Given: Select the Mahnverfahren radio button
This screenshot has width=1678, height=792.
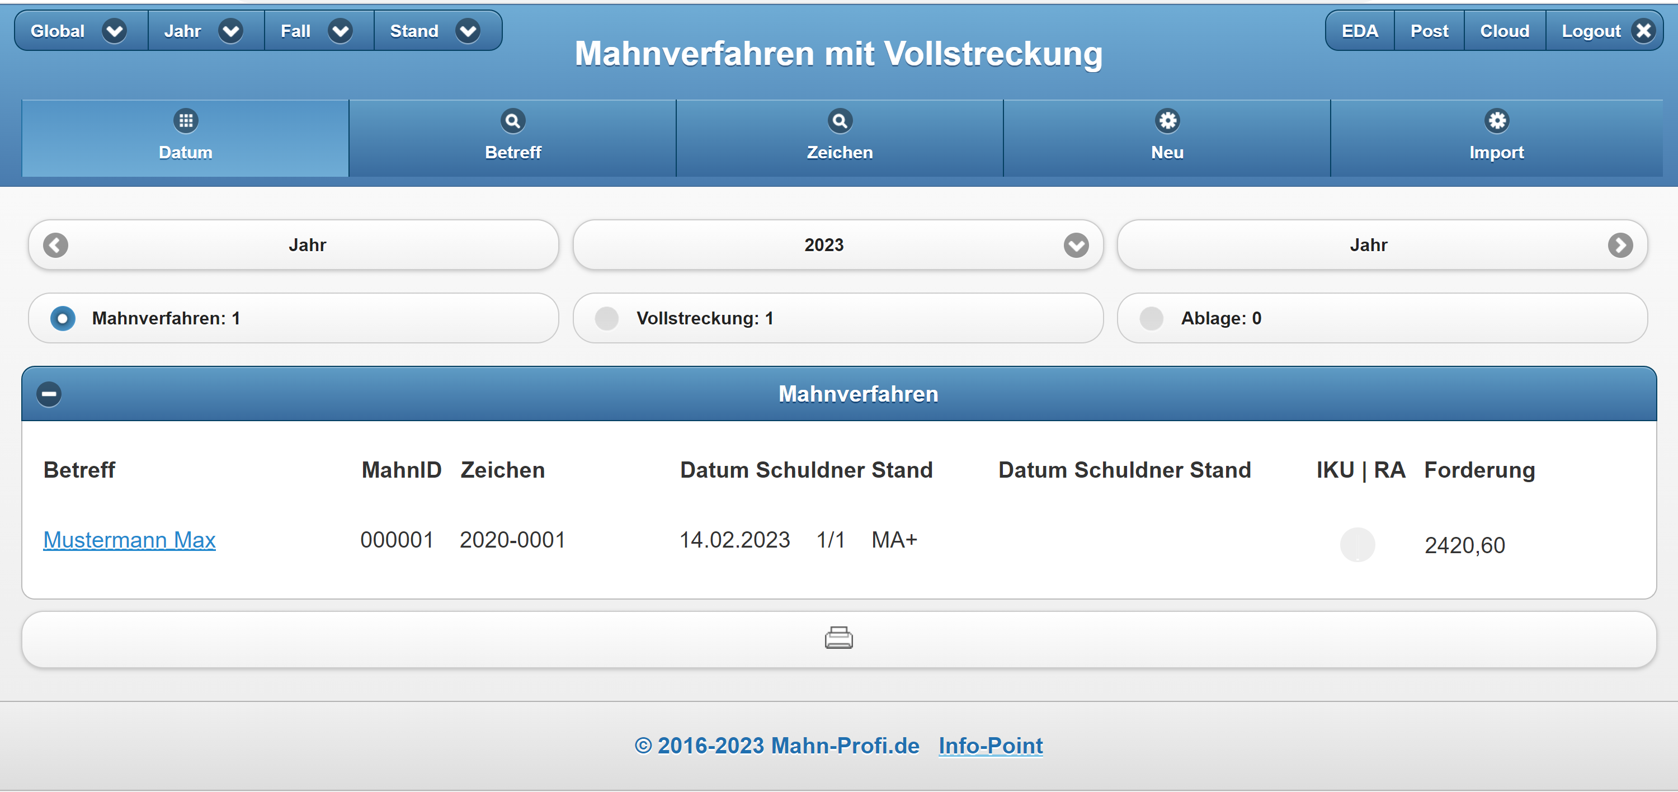Looking at the screenshot, I should click(63, 318).
